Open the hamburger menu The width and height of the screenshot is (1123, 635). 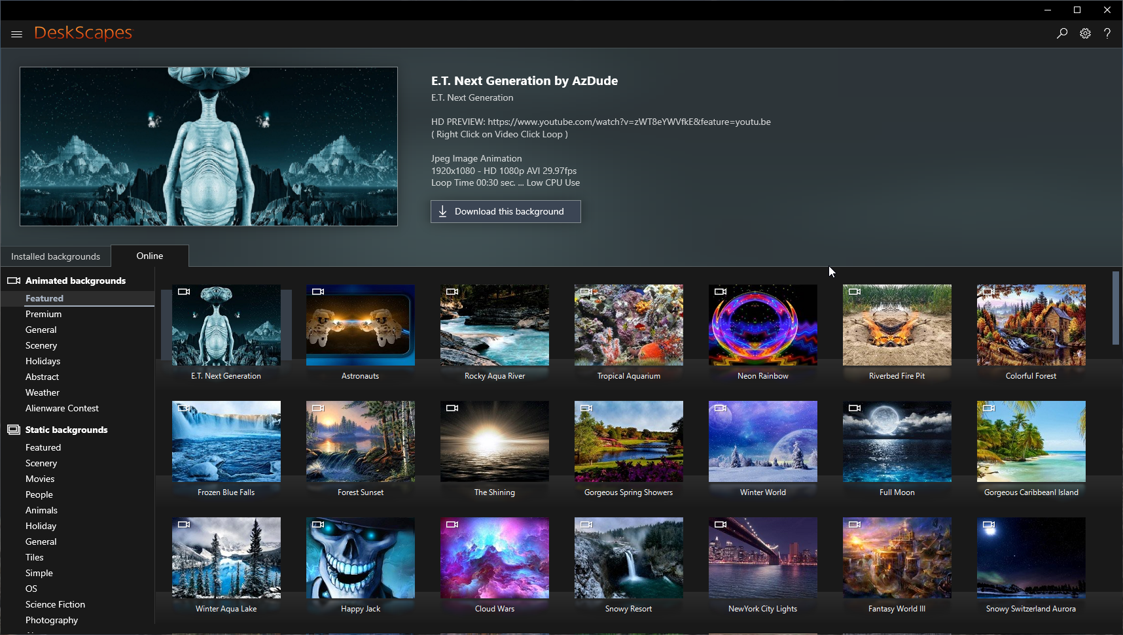17,34
